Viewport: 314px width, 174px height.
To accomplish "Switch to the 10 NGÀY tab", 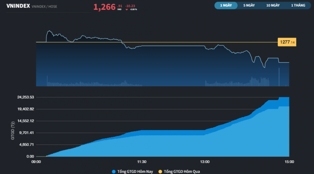I will (x=273, y=5).
